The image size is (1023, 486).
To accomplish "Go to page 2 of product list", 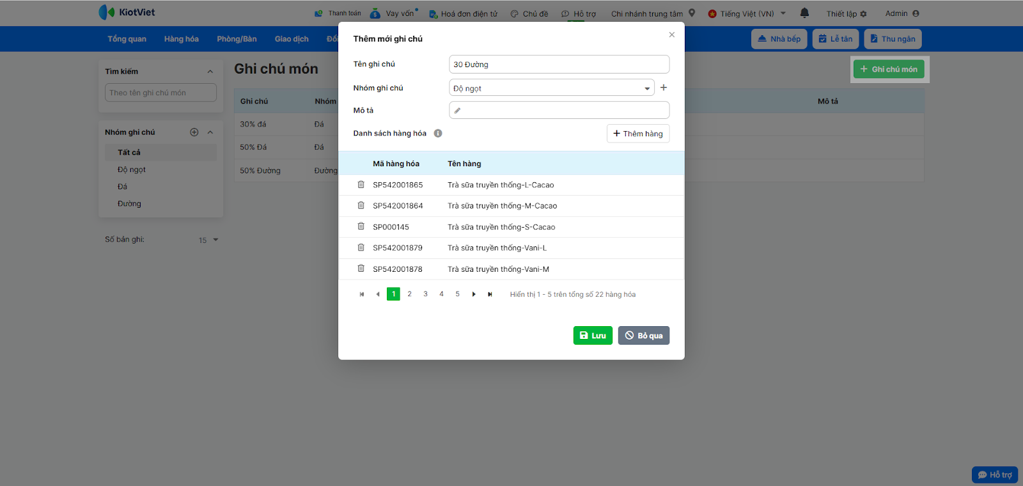I will pos(410,294).
